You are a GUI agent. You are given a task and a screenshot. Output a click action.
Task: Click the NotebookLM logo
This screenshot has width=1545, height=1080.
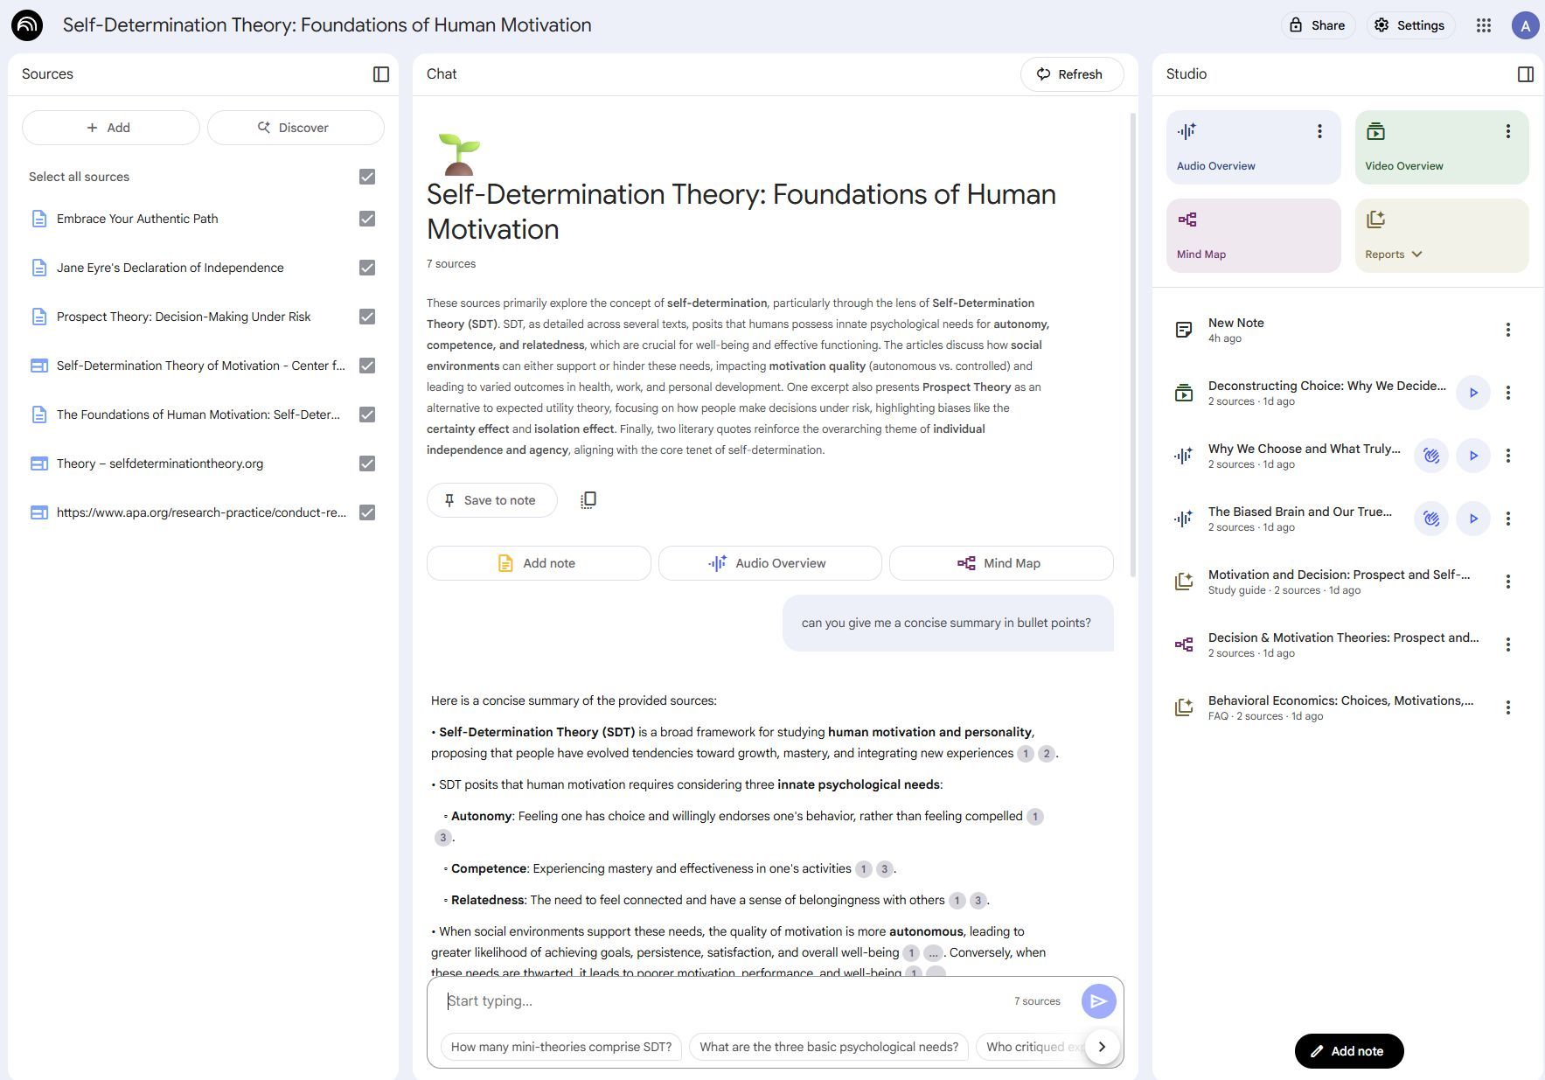[x=26, y=24]
